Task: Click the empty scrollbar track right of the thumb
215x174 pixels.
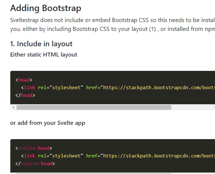Action: point(193,108)
